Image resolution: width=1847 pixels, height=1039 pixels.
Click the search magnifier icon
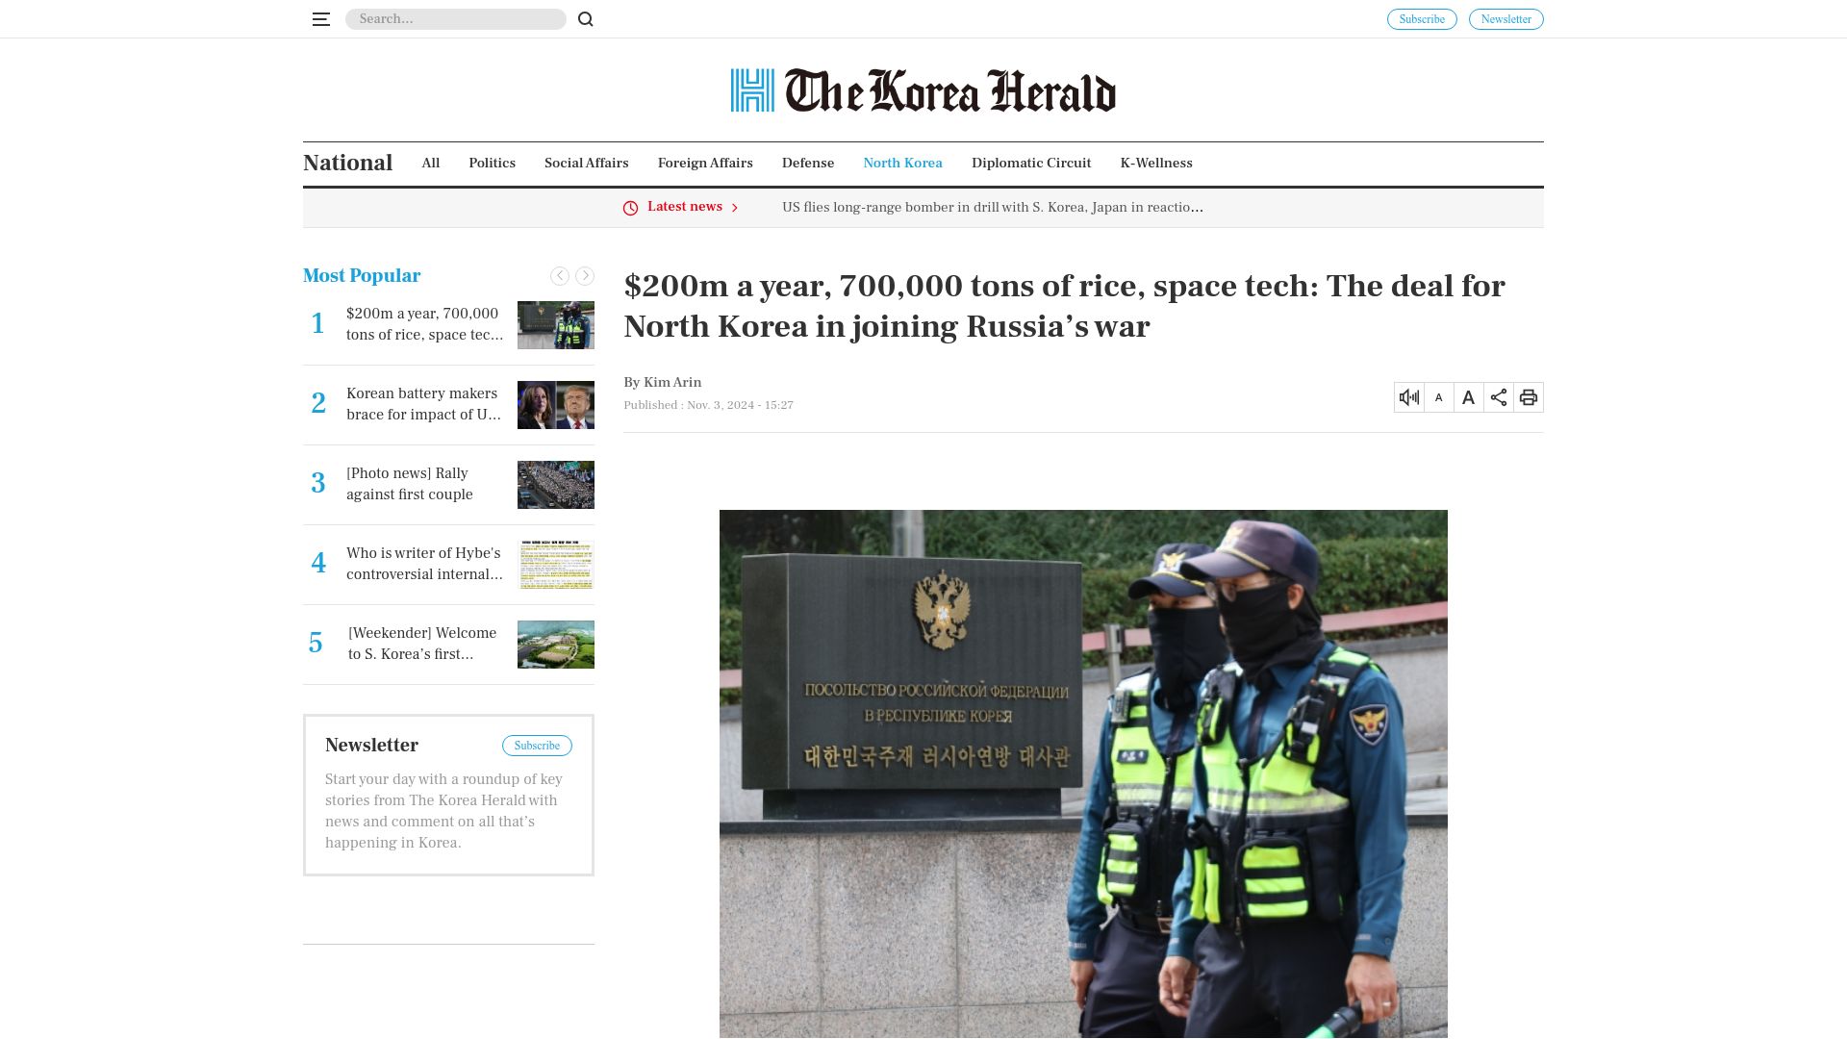point(586,19)
